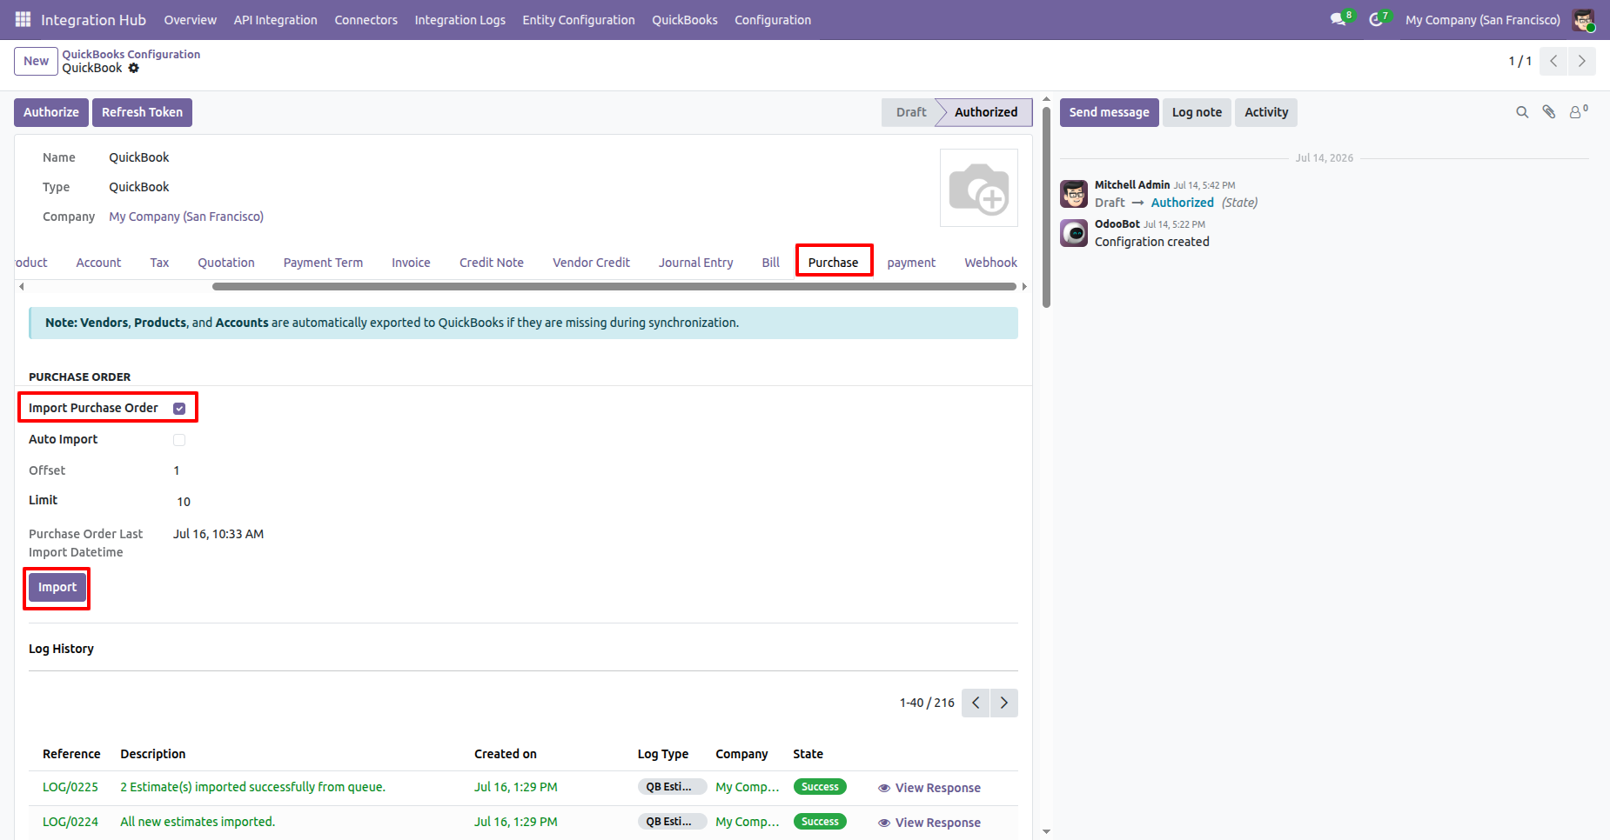
Task: Switch to the Webhook tab
Action: coord(990,263)
